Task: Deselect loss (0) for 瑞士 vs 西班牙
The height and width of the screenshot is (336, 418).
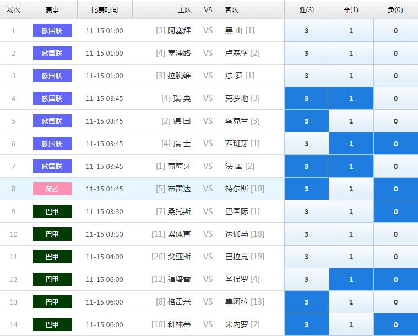Action: click(396, 143)
